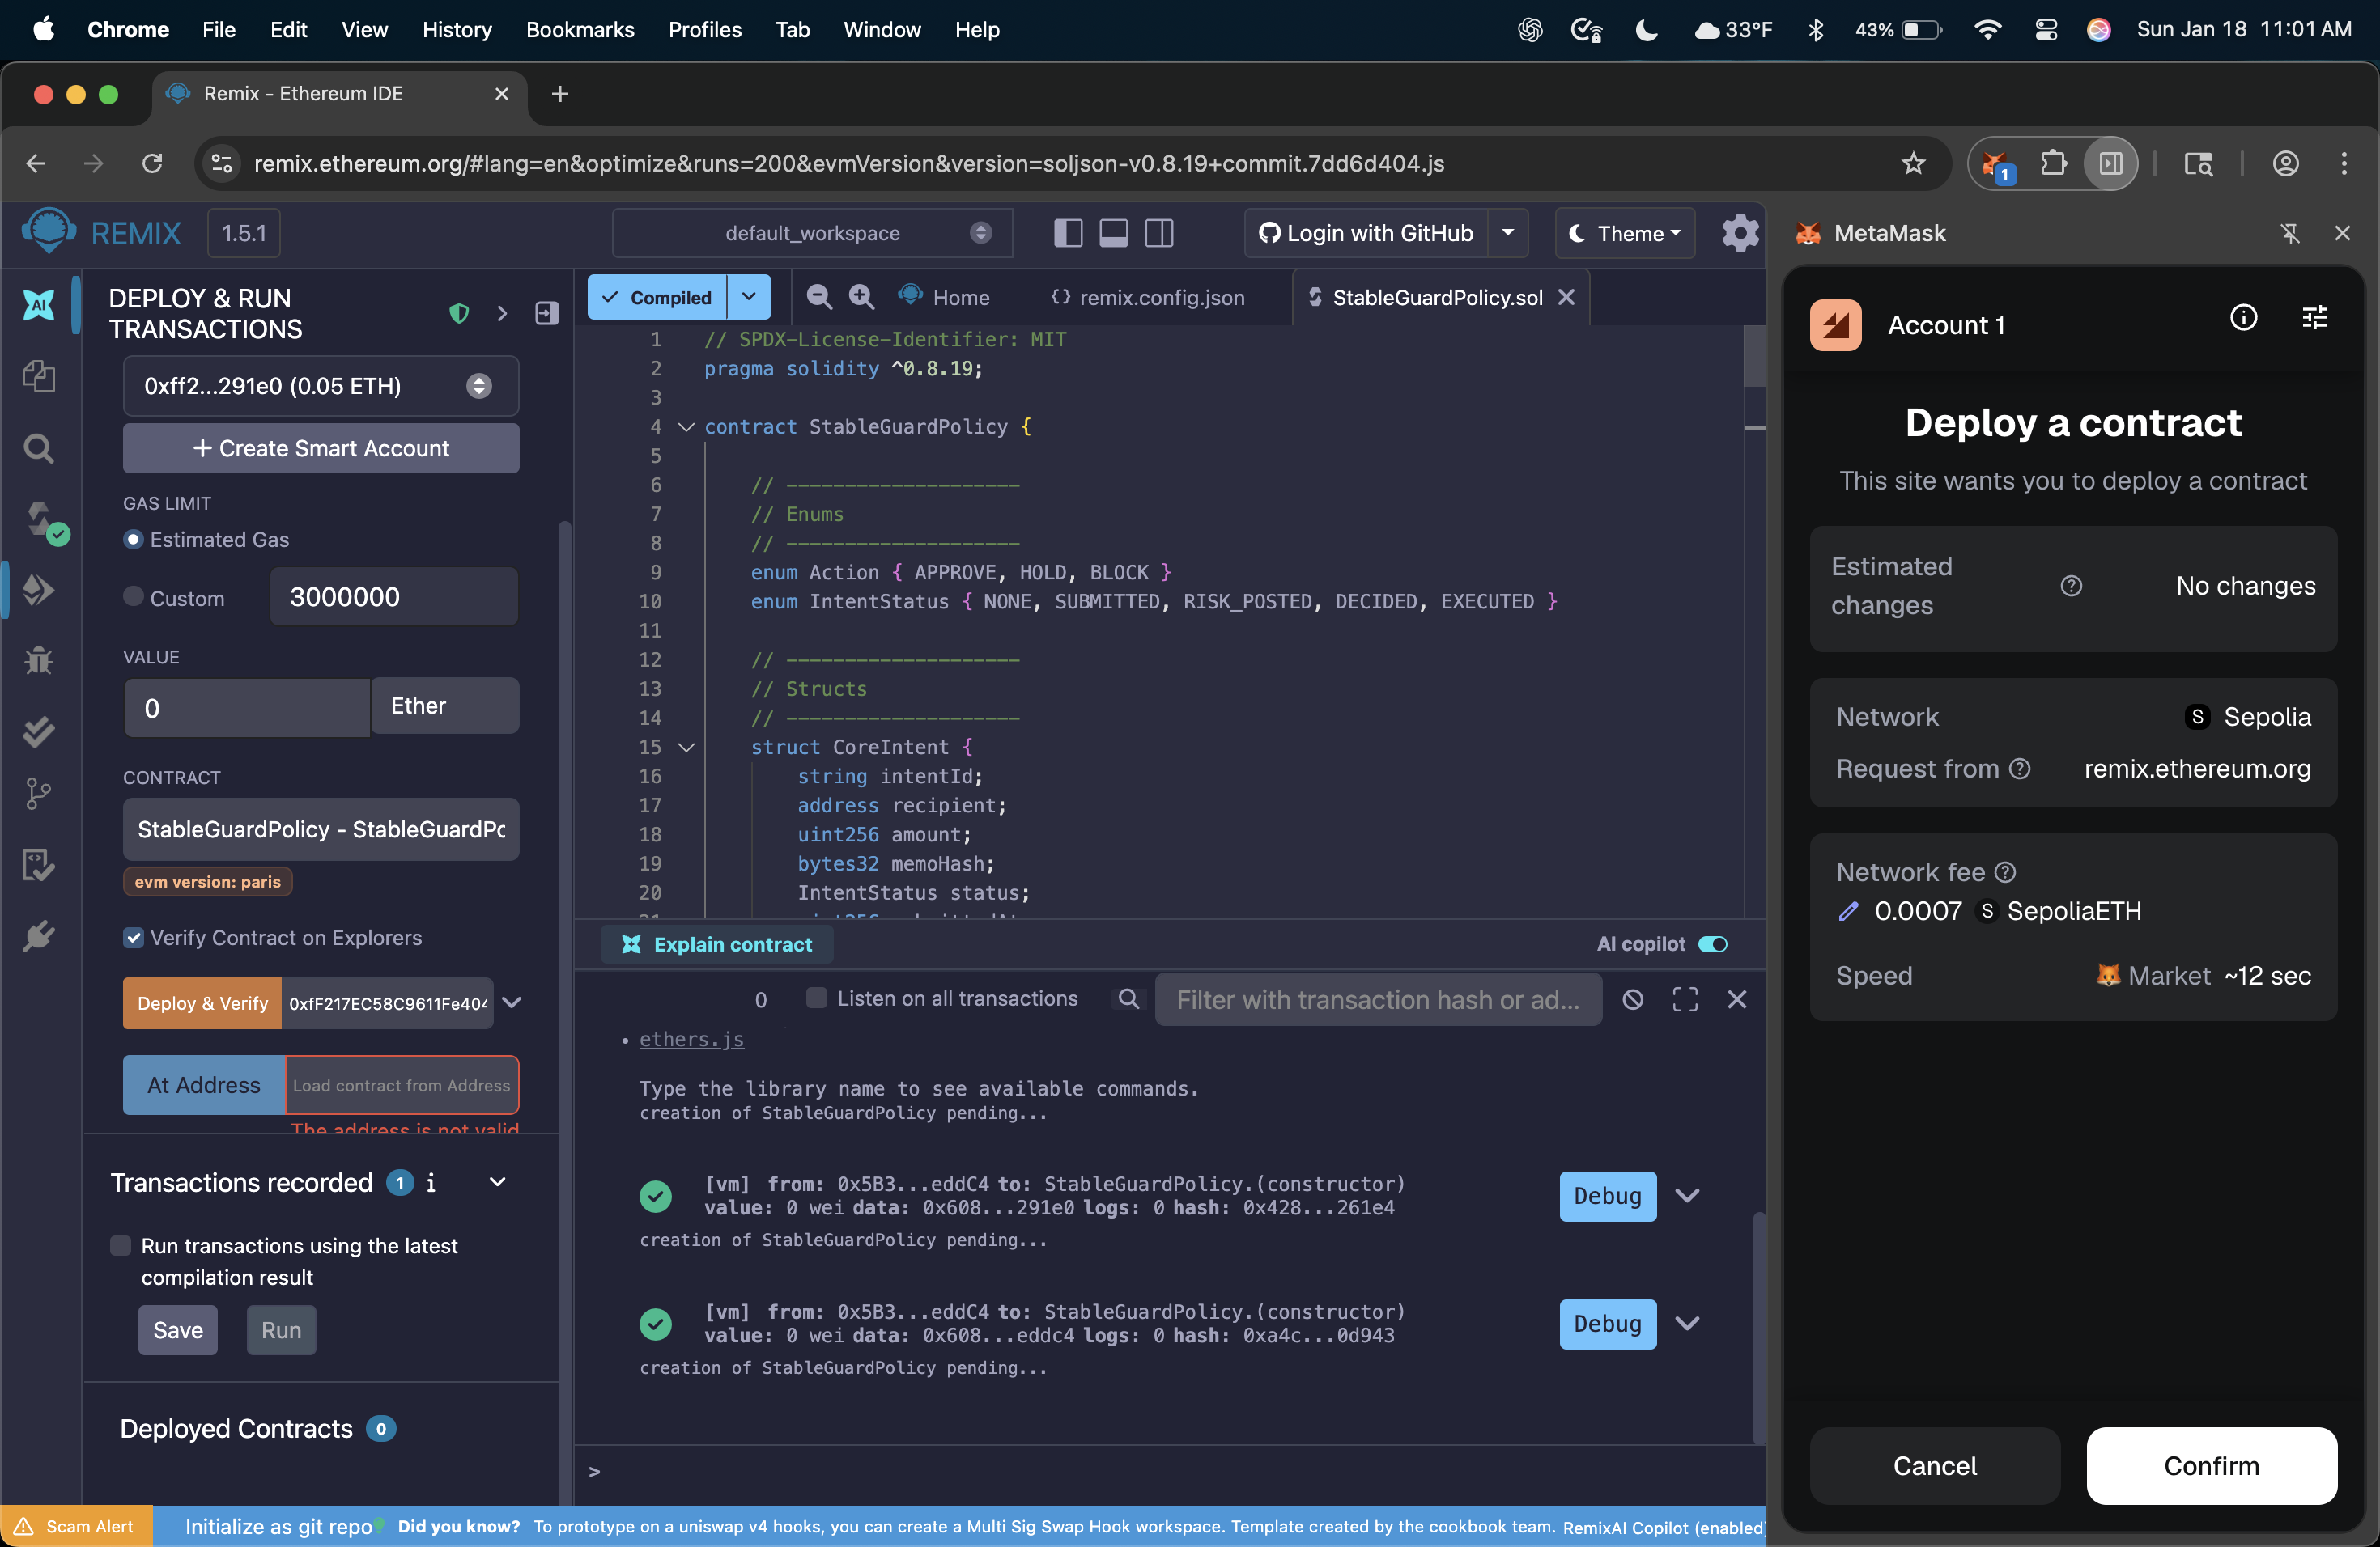Expand the first transaction log details
The height and width of the screenshot is (1547, 2380).
point(1687,1196)
